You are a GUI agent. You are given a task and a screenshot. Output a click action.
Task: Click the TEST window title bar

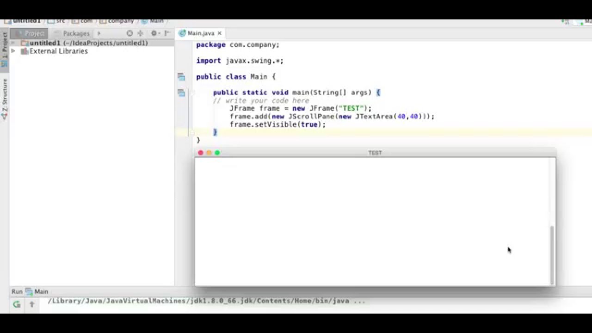[375, 153]
